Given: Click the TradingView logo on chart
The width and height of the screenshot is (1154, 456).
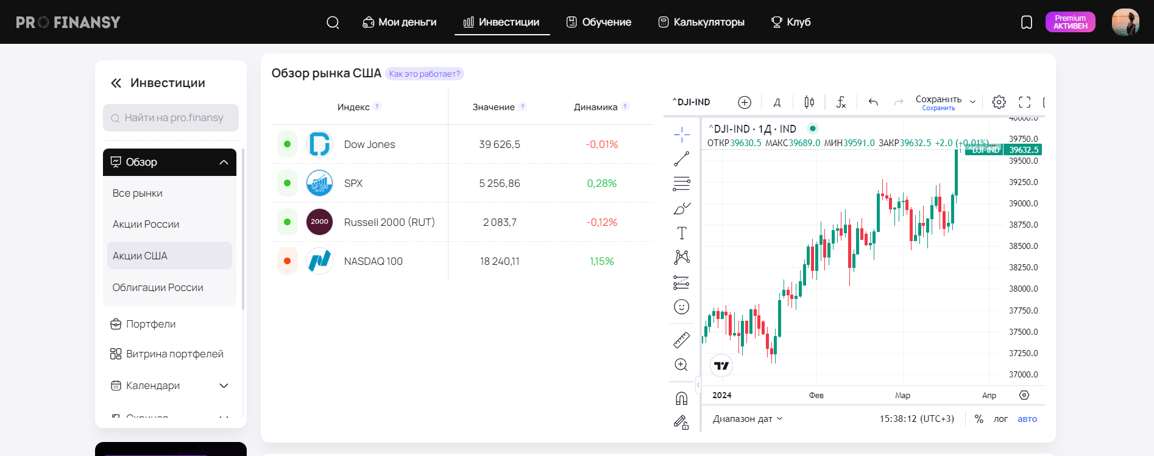Looking at the screenshot, I should (x=721, y=366).
